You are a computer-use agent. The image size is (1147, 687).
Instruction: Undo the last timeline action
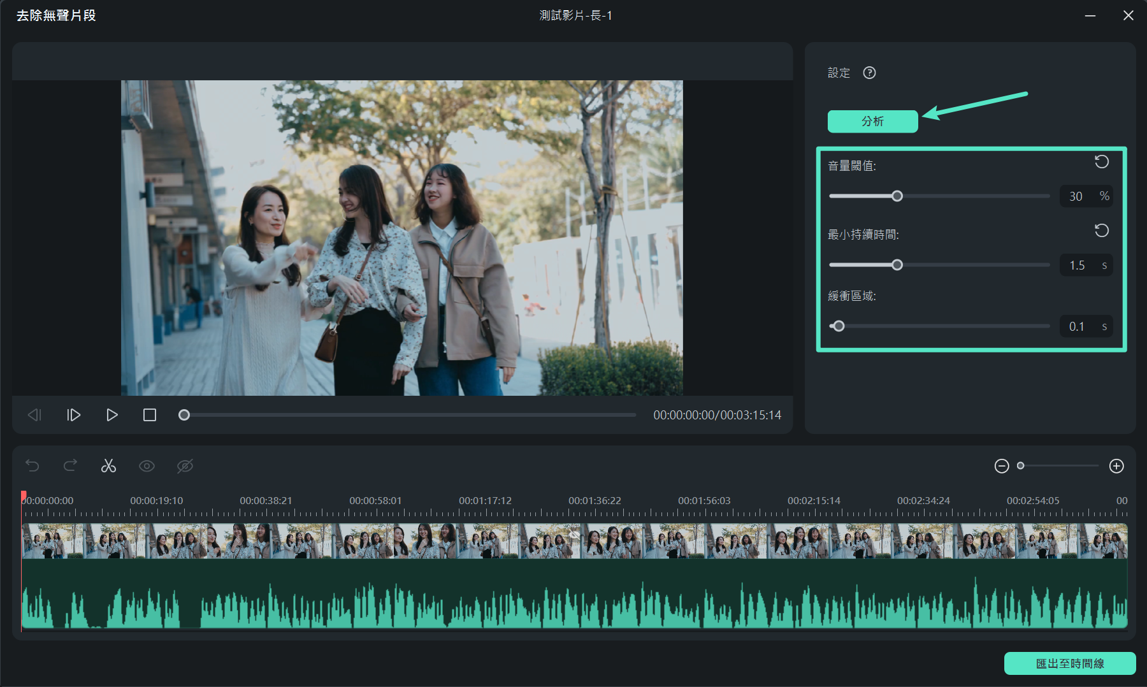32,466
